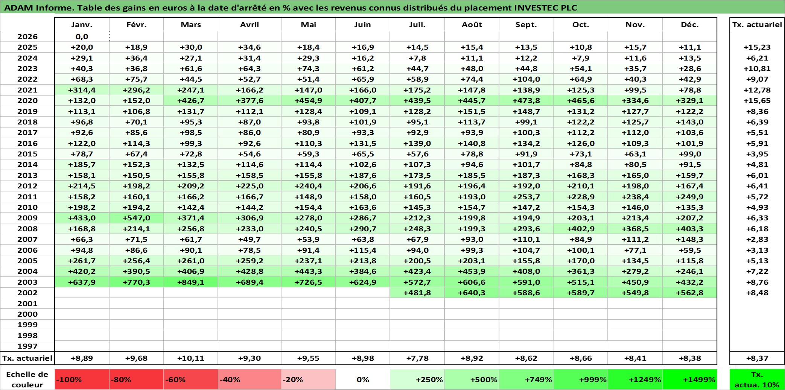The image size is (785, 390).
Task: Click the +1499% bright green swatch
Action: pyautogui.click(x=690, y=379)
